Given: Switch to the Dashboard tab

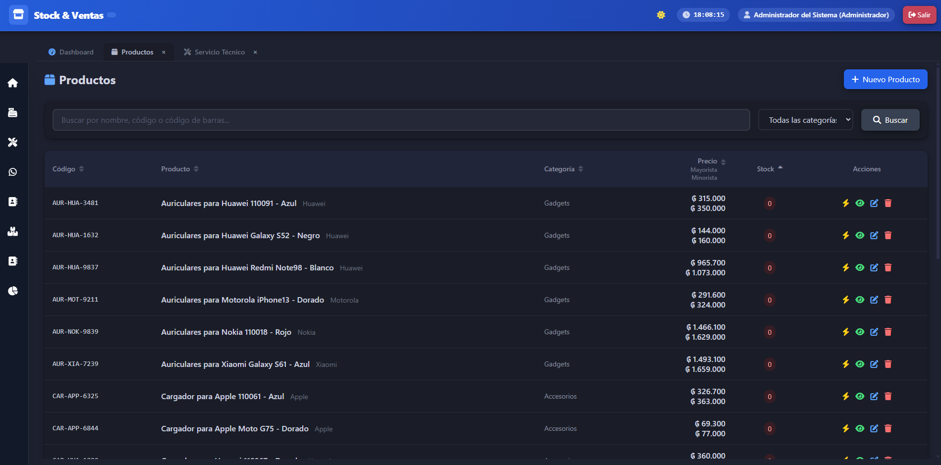Looking at the screenshot, I should click(x=71, y=52).
